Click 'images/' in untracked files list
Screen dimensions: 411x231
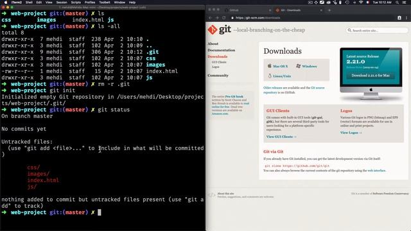click(x=39, y=174)
